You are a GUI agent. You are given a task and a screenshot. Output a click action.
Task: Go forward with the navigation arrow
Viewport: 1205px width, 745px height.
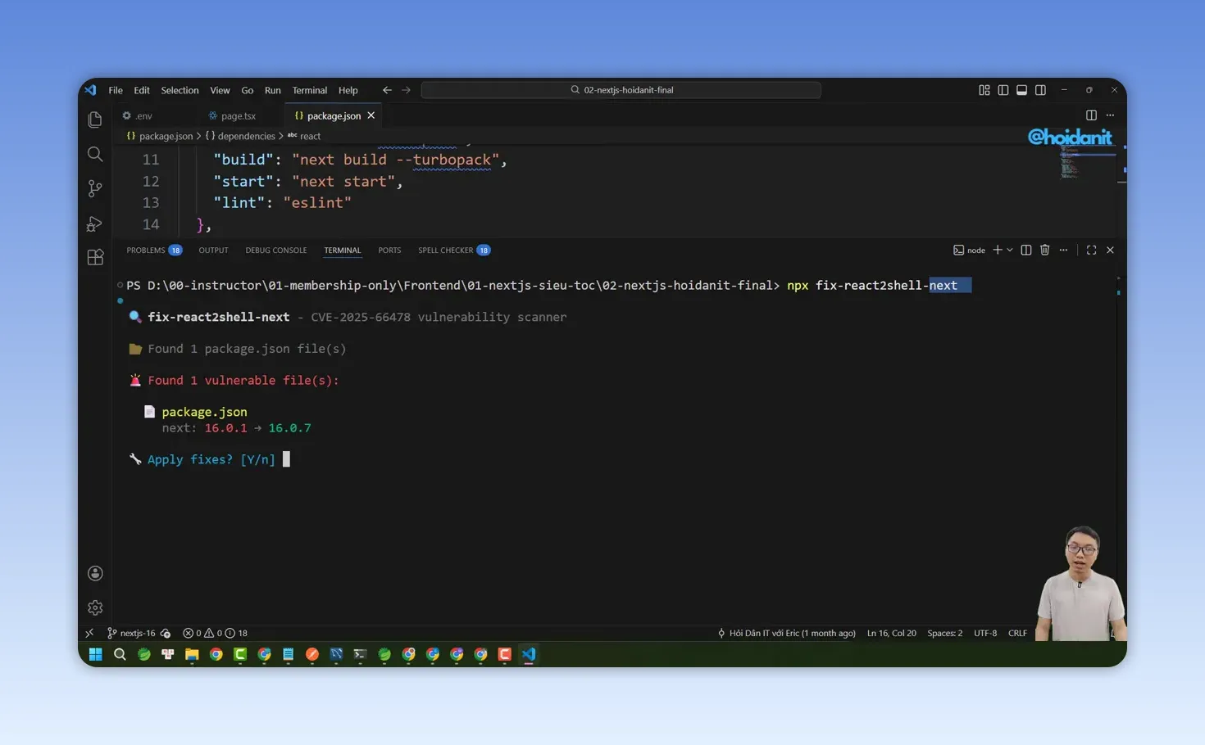[x=406, y=90]
